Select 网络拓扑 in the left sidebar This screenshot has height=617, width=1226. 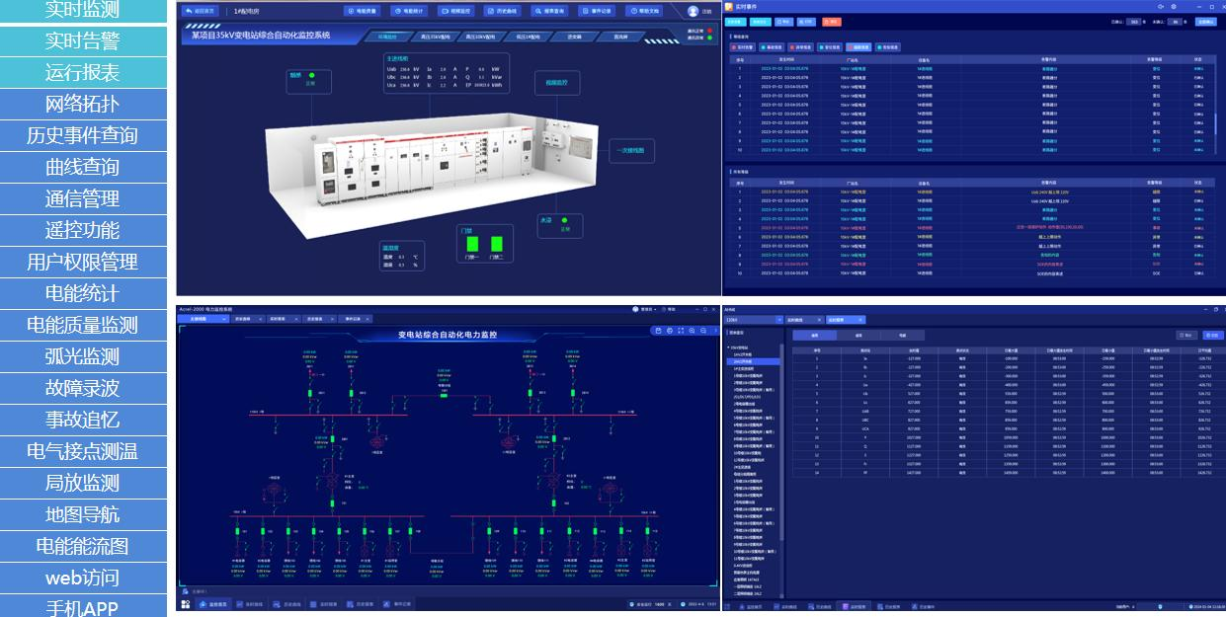click(83, 104)
